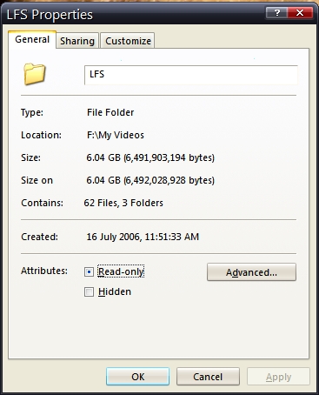
Task: Select the General tab
Action: 32,39
